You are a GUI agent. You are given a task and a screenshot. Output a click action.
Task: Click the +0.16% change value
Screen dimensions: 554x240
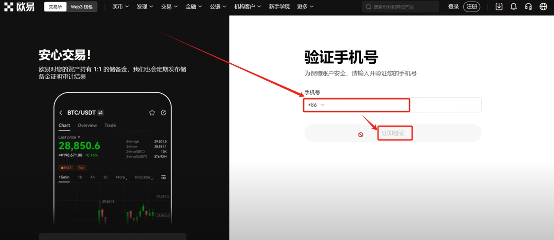pos(91,155)
